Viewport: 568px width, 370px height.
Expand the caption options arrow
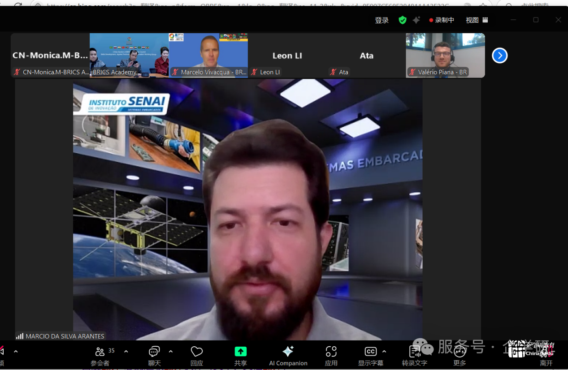[384, 352]
